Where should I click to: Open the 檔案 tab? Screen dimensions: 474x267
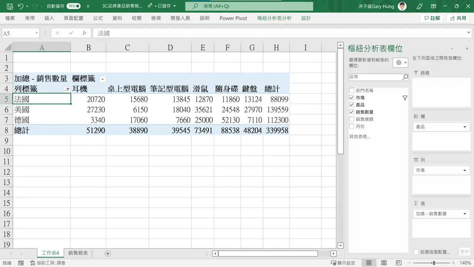click(10, 18)
